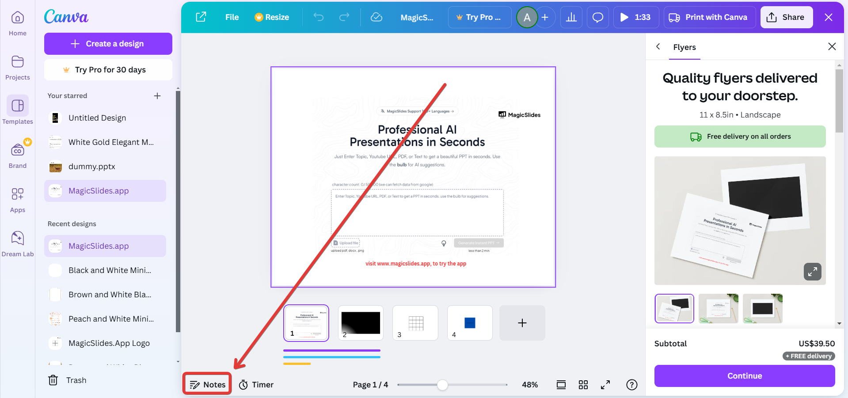
Task: Open starred dummy.pptx
Action: [x=105, y=167]
